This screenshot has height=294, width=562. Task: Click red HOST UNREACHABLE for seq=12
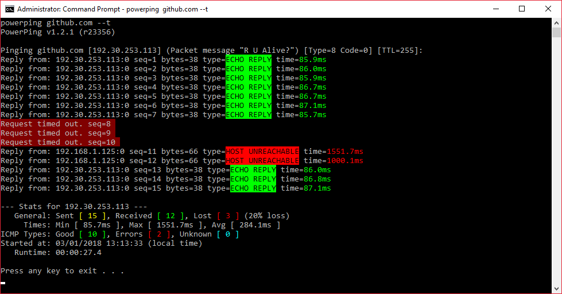click(262, 161)
